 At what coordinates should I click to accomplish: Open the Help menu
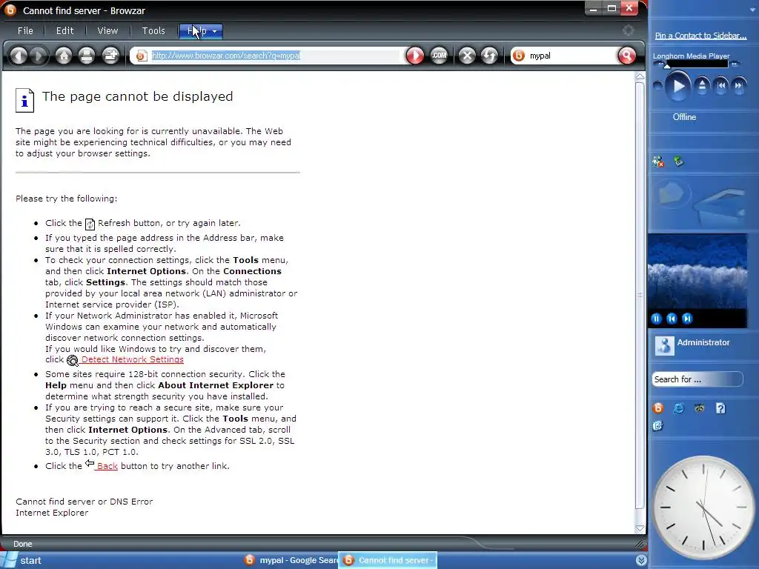coord(201,31)
